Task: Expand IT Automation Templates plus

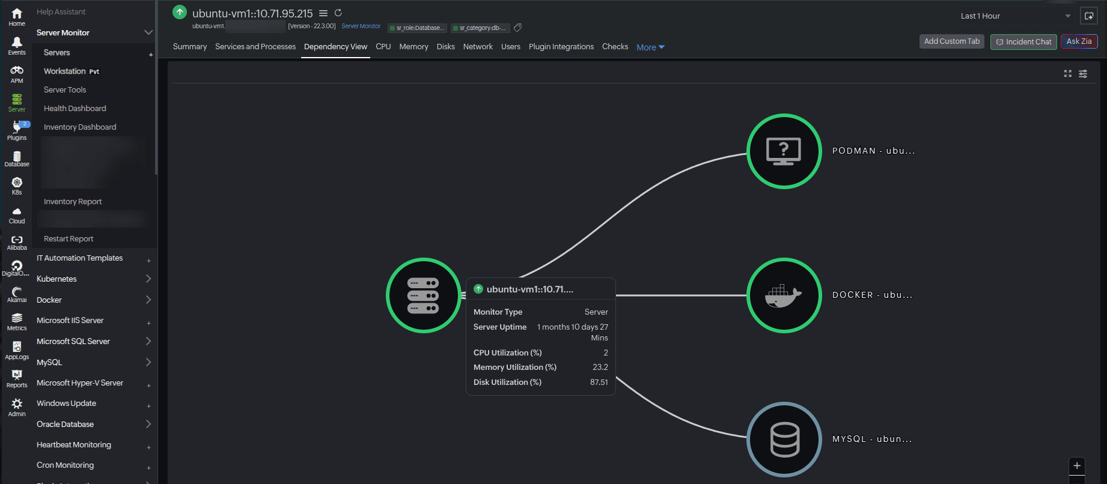Action: pyautogui.click(x=149, y=261)
